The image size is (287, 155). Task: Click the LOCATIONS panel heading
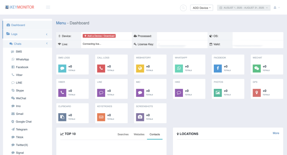tap(189, 134)
